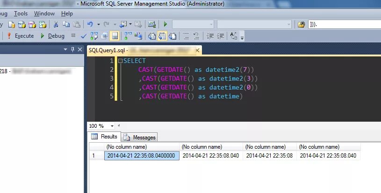Navigate backward in editor history
Screen dimensions: 381x193
click(123, 24)
